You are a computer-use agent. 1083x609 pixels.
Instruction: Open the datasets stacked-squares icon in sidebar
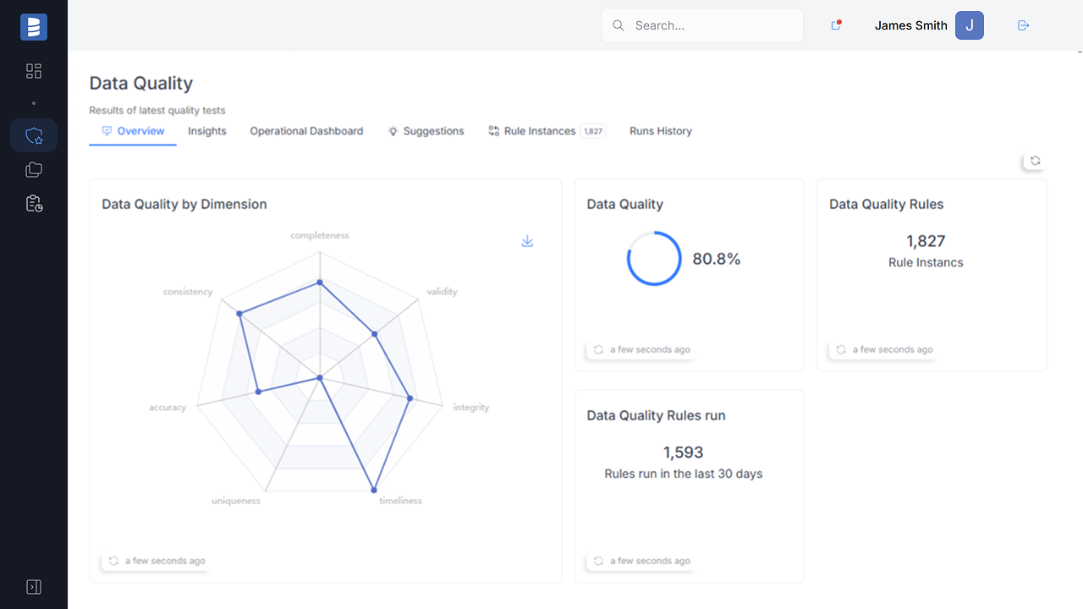(x=34, y=169)
